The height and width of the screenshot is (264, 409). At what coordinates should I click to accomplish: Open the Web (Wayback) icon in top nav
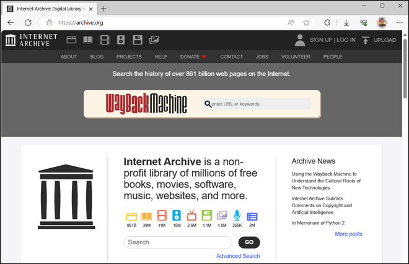click(71, 40)
